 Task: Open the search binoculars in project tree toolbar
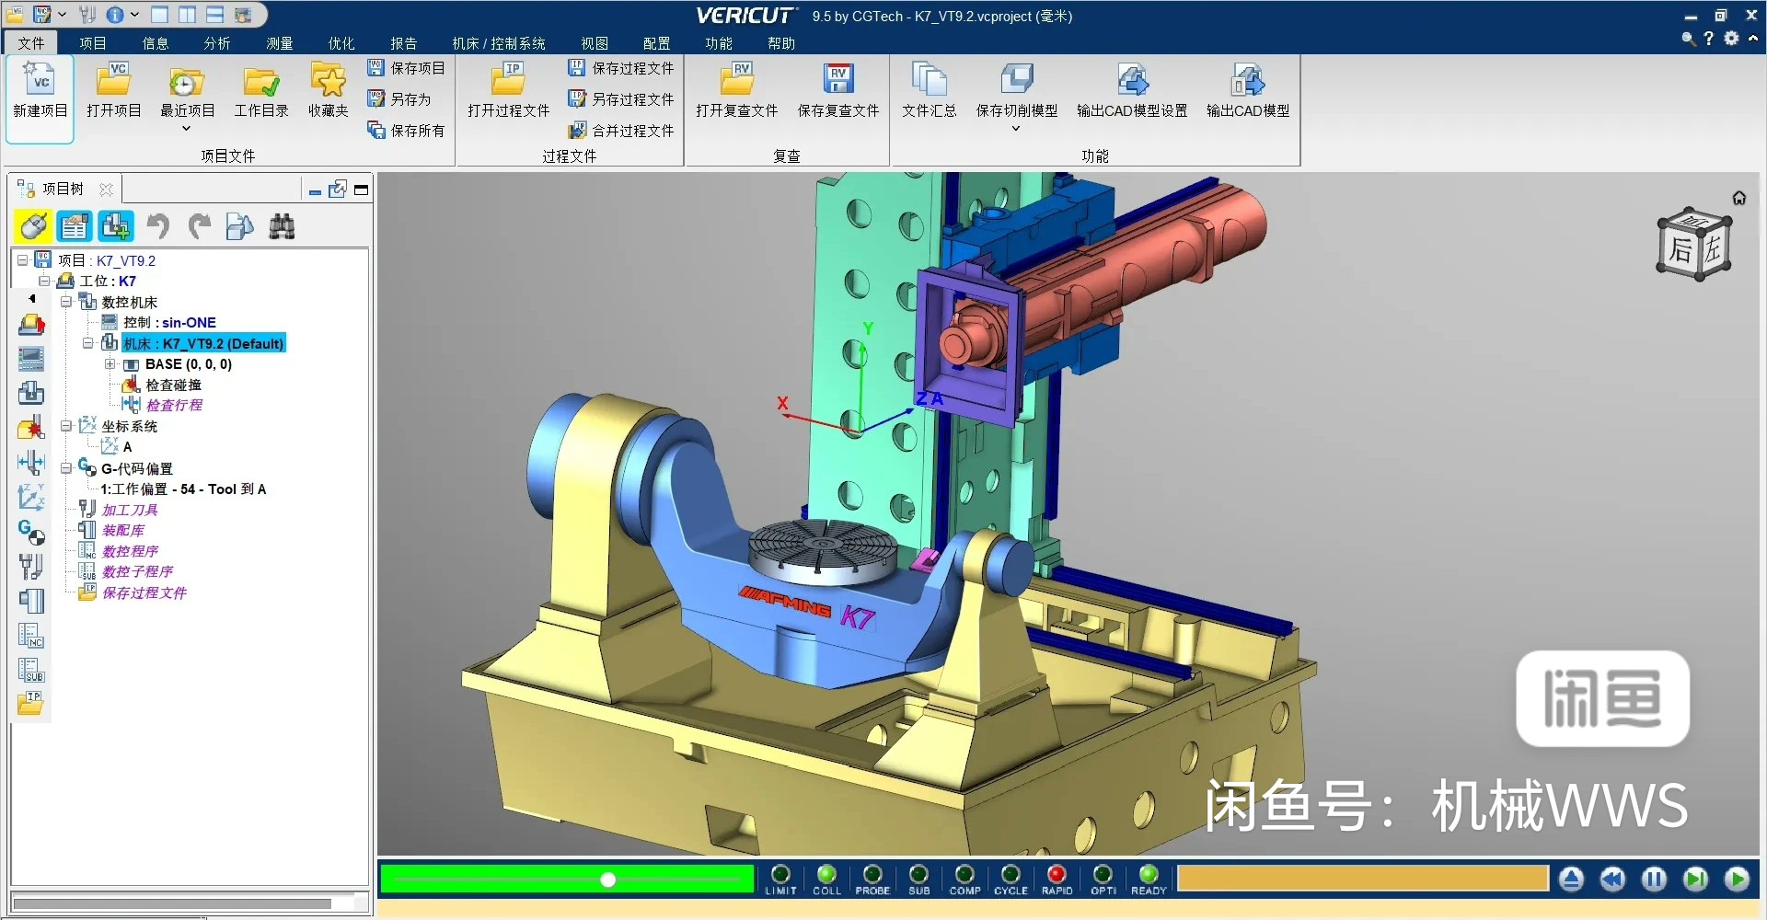coord(282,226)
